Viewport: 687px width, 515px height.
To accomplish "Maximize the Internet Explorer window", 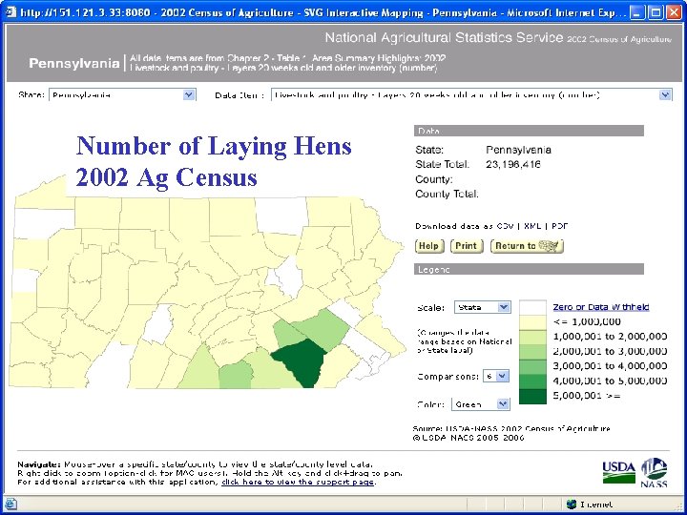I will pyautogui.click(x=656, y=12).
